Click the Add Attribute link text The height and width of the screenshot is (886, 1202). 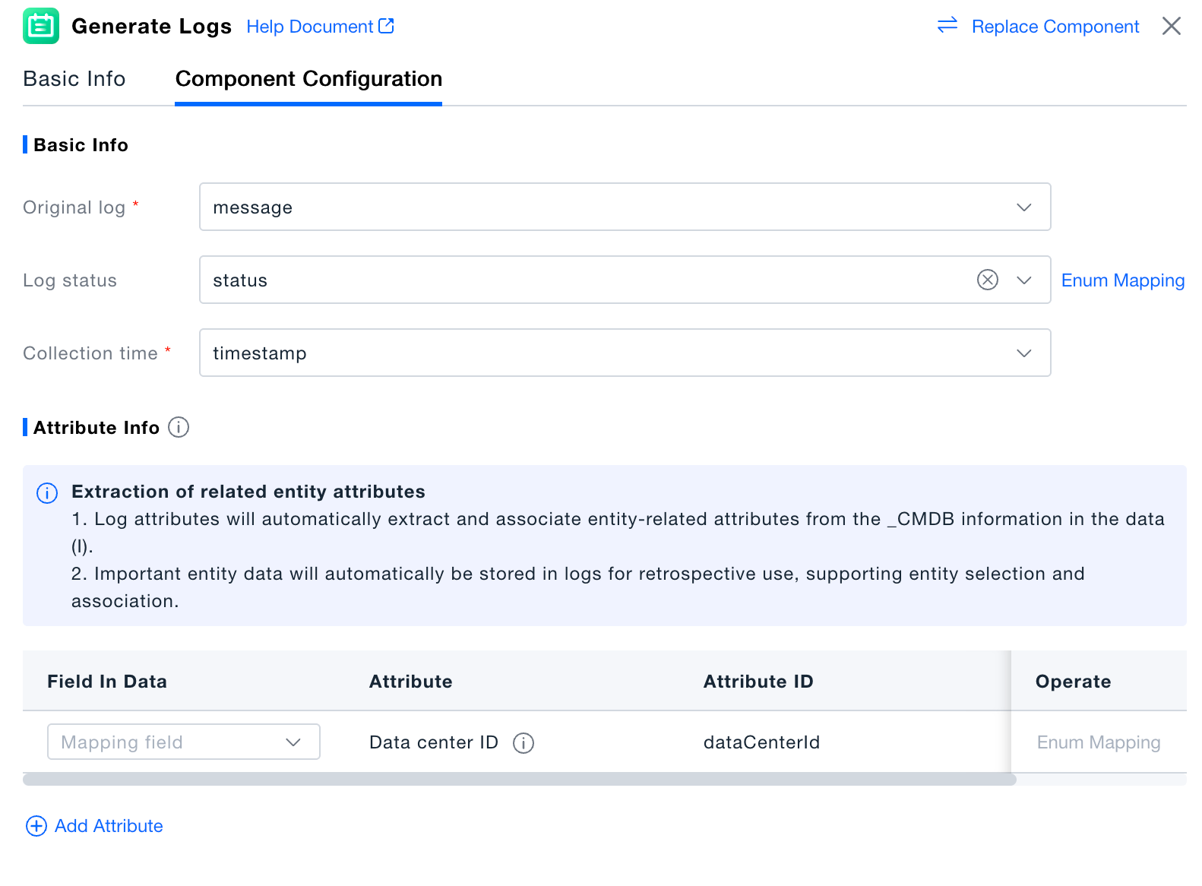point(109,826)
